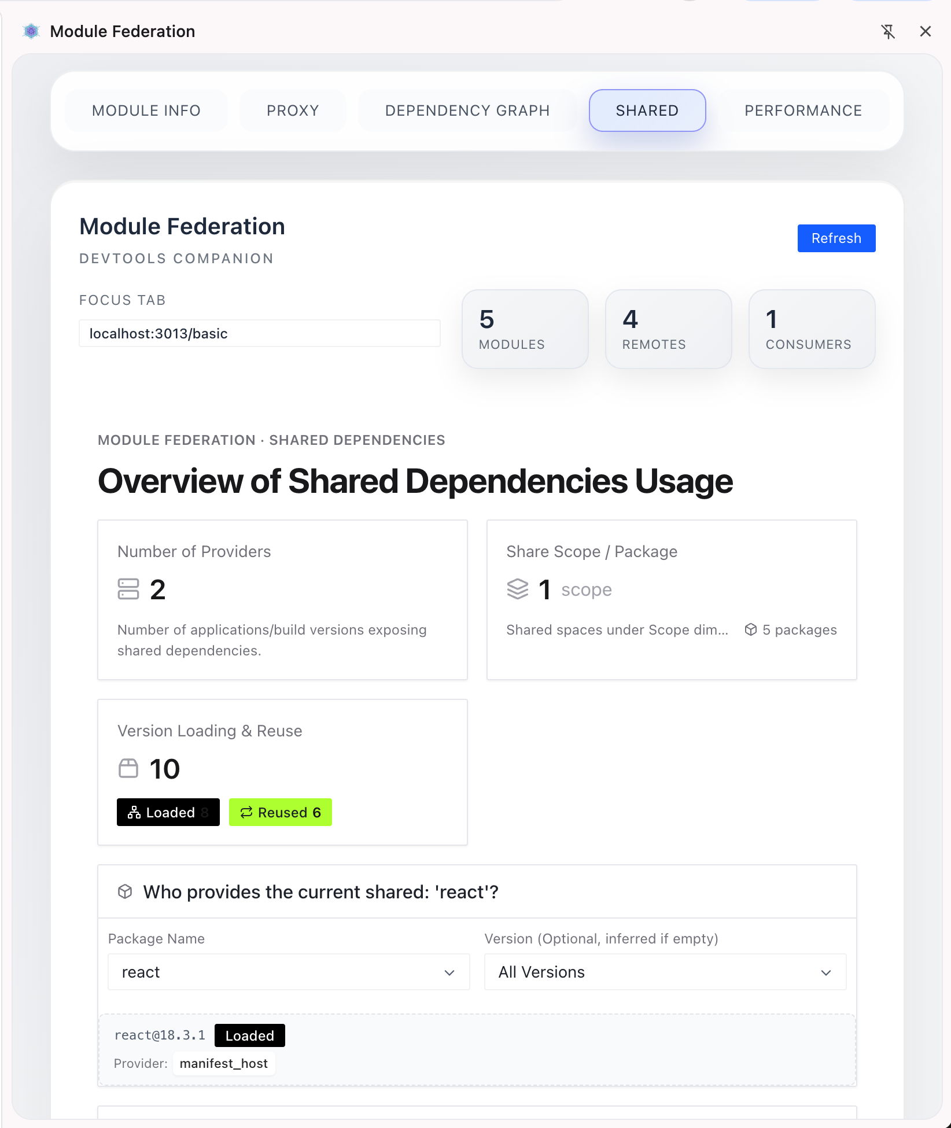Select the Proxy tab

click(293, 110)
